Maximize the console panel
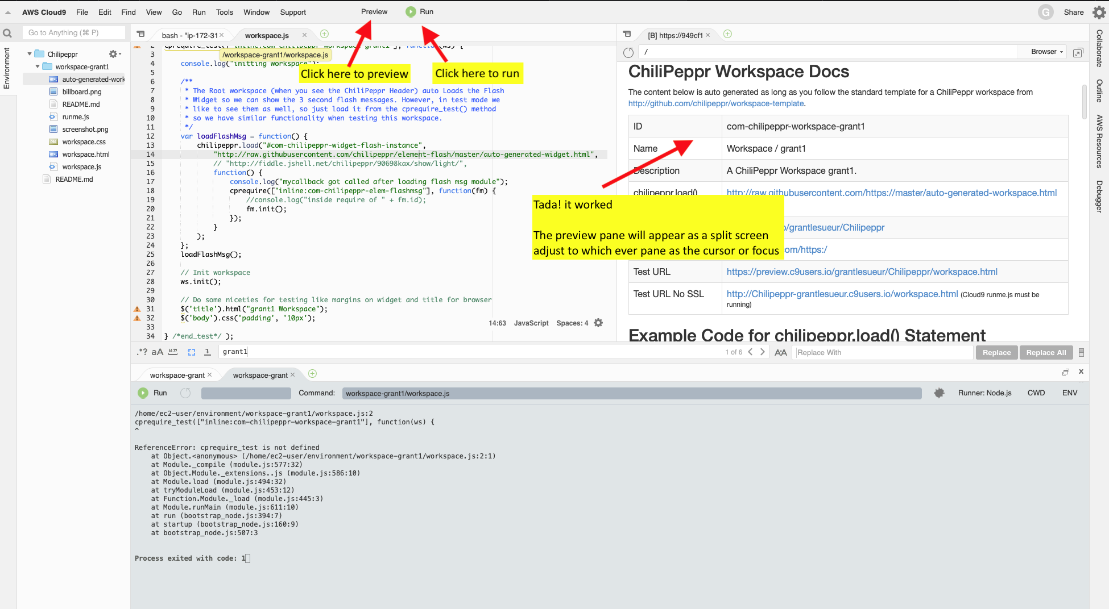 (1066, 372)
